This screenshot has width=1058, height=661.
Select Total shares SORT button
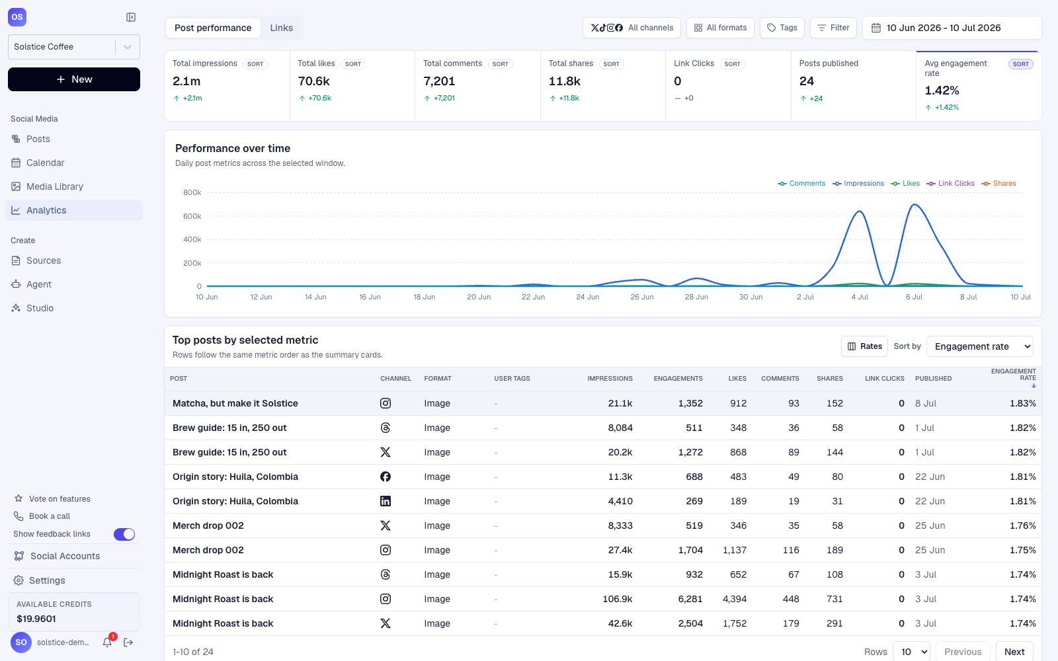pyautogui.click(x=612, y=64)
